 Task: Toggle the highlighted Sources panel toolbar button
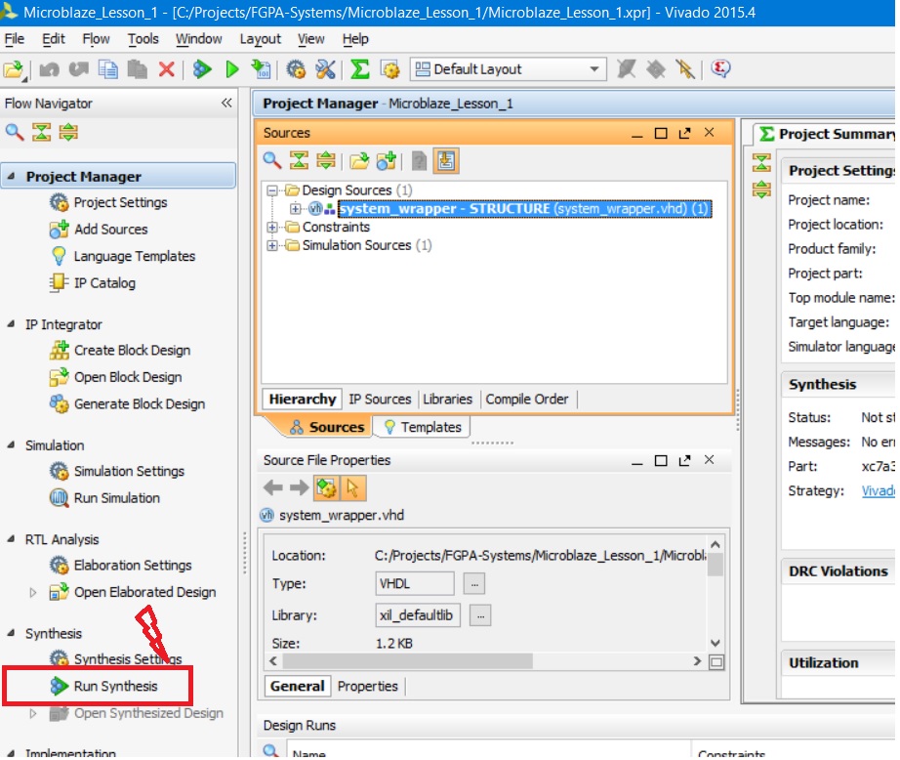click(x=446, y=161)
